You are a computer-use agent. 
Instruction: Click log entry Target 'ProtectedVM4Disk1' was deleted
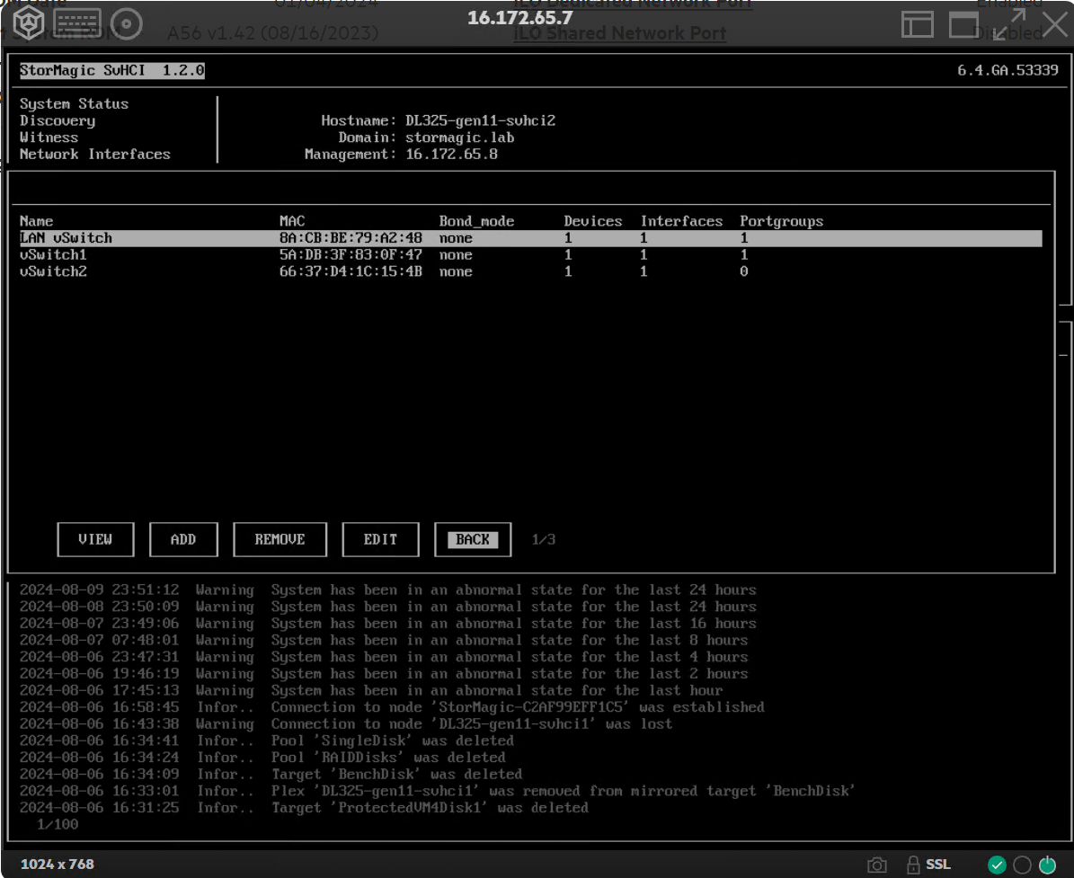(x=304, y=808)
